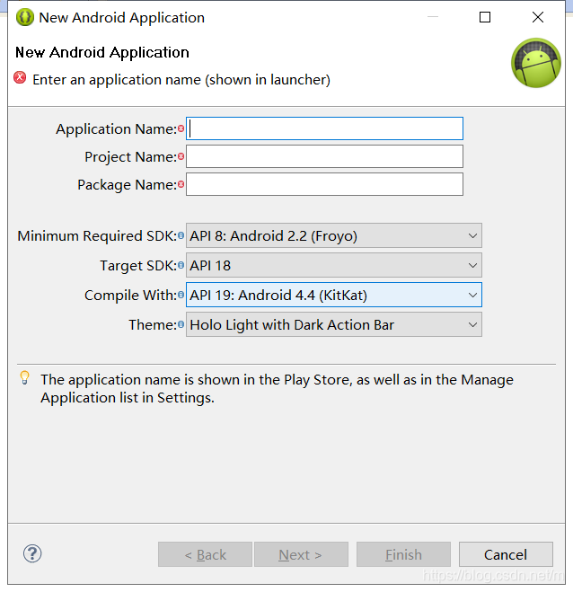Click the help question mark icon

coord(32,554)
